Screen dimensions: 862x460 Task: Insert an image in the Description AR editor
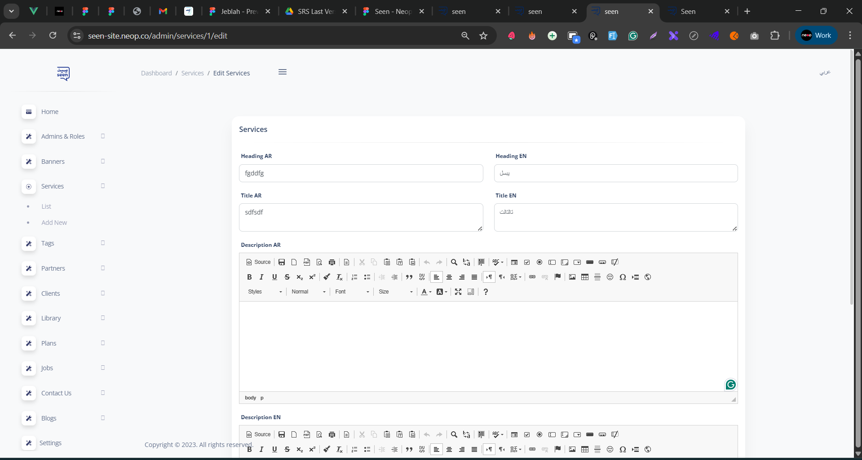572,277
